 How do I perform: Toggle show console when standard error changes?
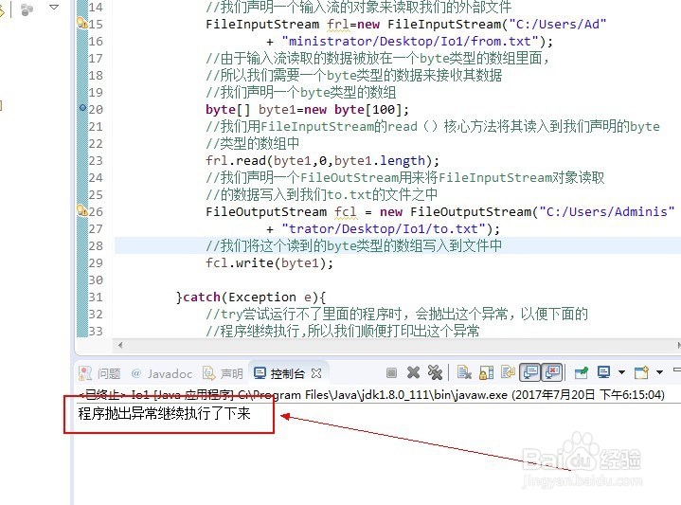[x=552, y=372]
